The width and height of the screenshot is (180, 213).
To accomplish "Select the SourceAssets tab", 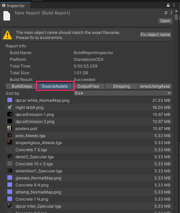I will [55, 86].
